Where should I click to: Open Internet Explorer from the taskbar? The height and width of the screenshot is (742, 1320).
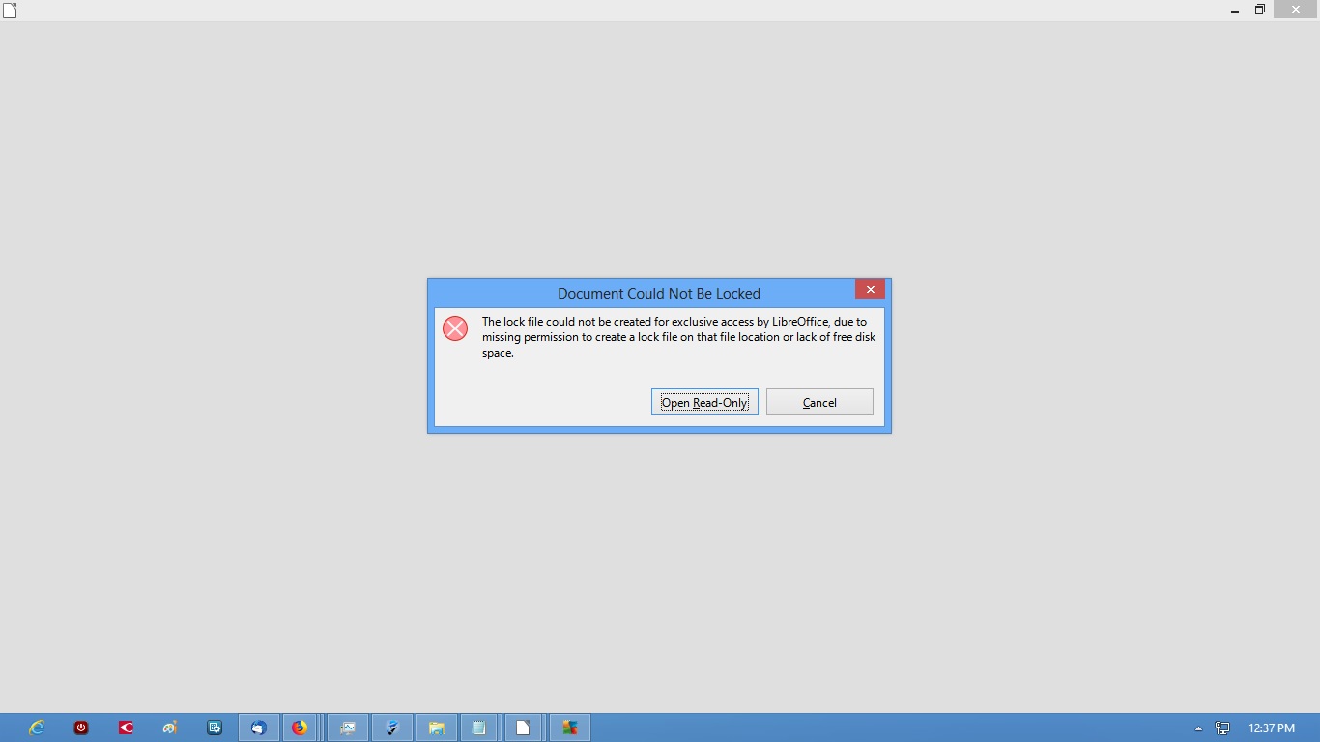37,728
